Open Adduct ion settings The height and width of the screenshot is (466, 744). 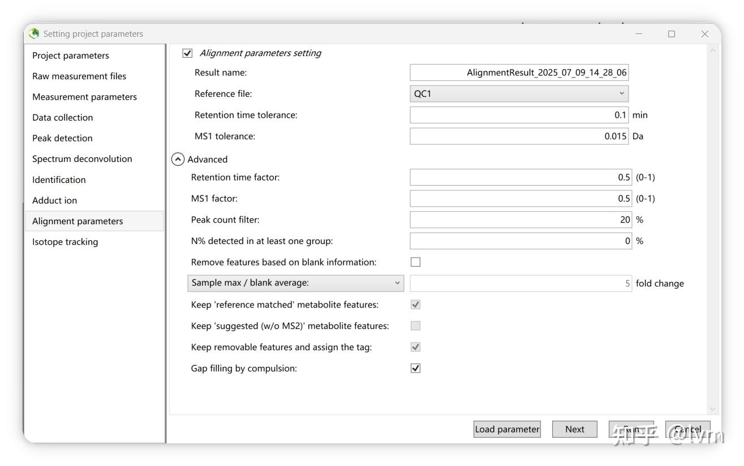pyautogui.click(x=54, y=200)
